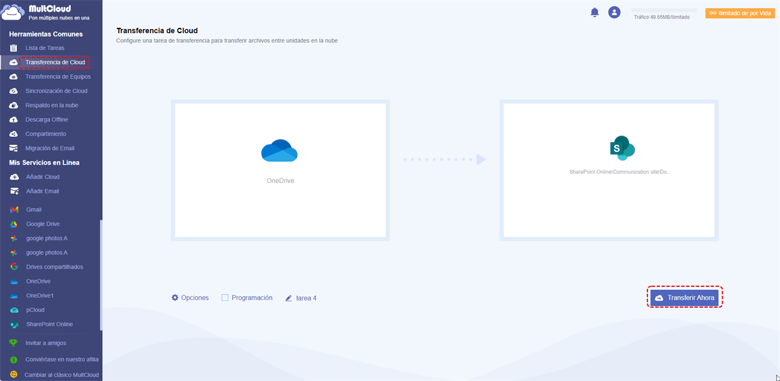
Task: Click the SharePoint logo in destination box
Action: click(x=623, y=148)
